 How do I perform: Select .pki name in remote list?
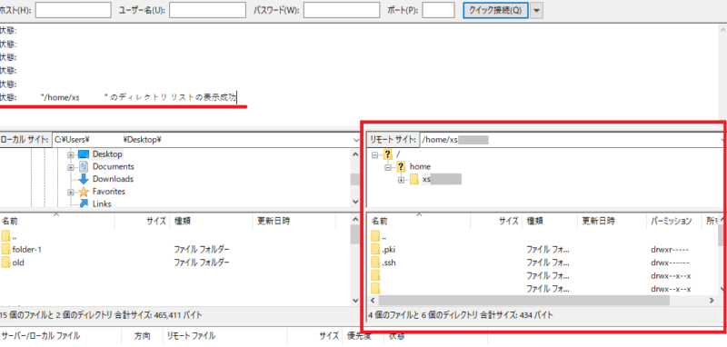[389, 250]
